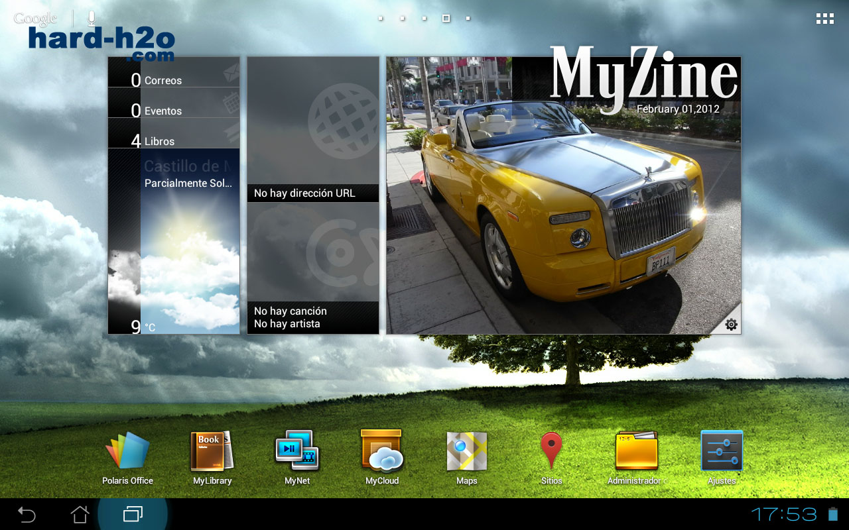Screen dimensions: 849x530
Task: Tap the Back navigation button
Action: (x=27, y=514)
